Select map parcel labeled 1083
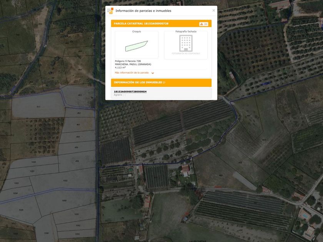Screen dimensions: 323x242 click(x=17, y=183)
